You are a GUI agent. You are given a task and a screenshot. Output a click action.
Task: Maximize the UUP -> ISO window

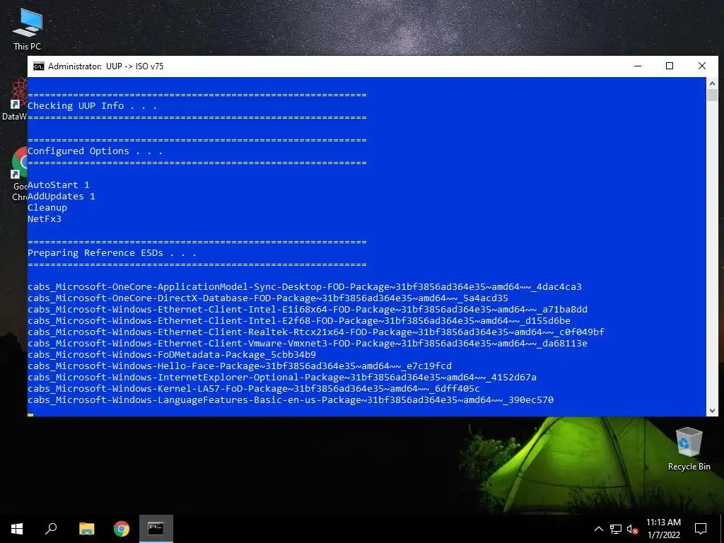coord(670,66)
